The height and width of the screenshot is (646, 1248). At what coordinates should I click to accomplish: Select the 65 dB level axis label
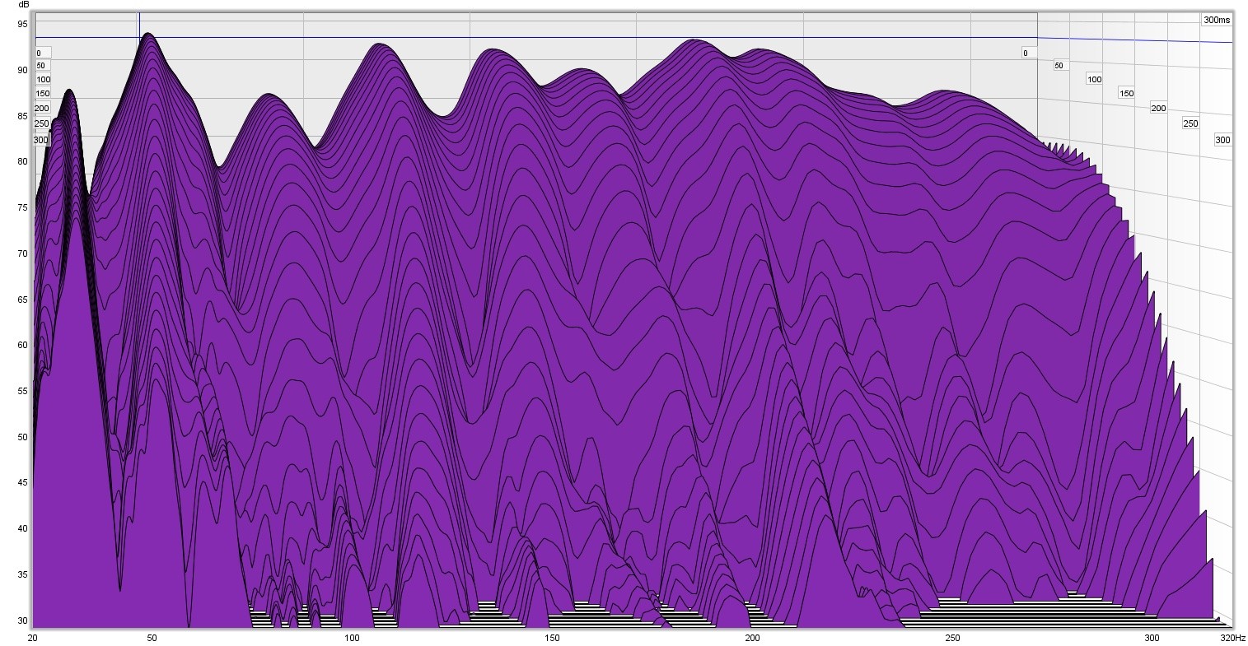(22, 300)
